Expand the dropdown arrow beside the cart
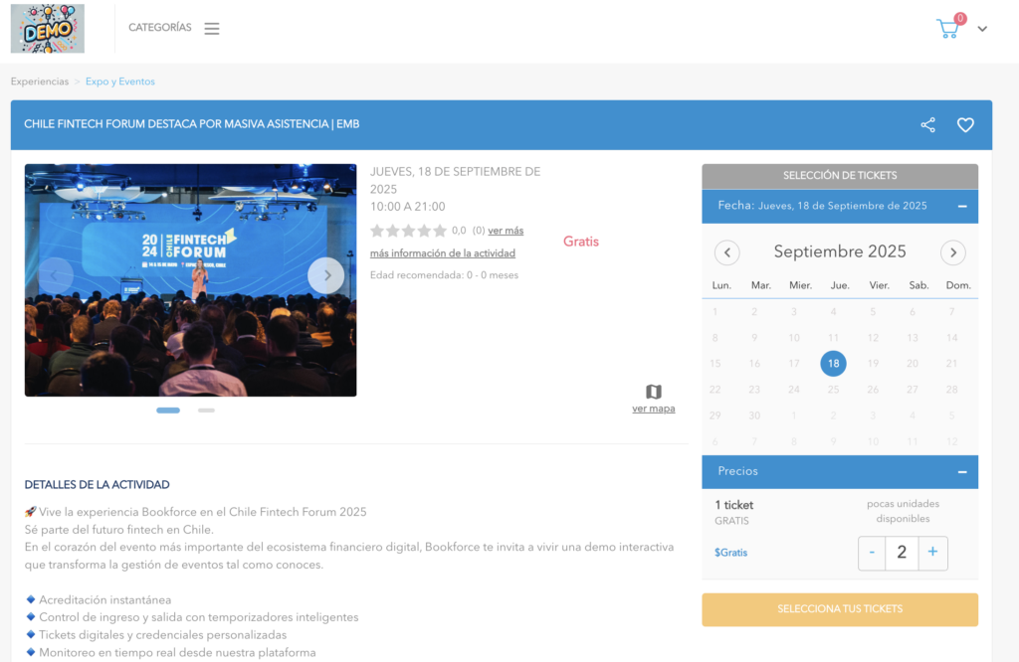The height and width of the screenshot is (662, 1019). click(x=982, y=29)
